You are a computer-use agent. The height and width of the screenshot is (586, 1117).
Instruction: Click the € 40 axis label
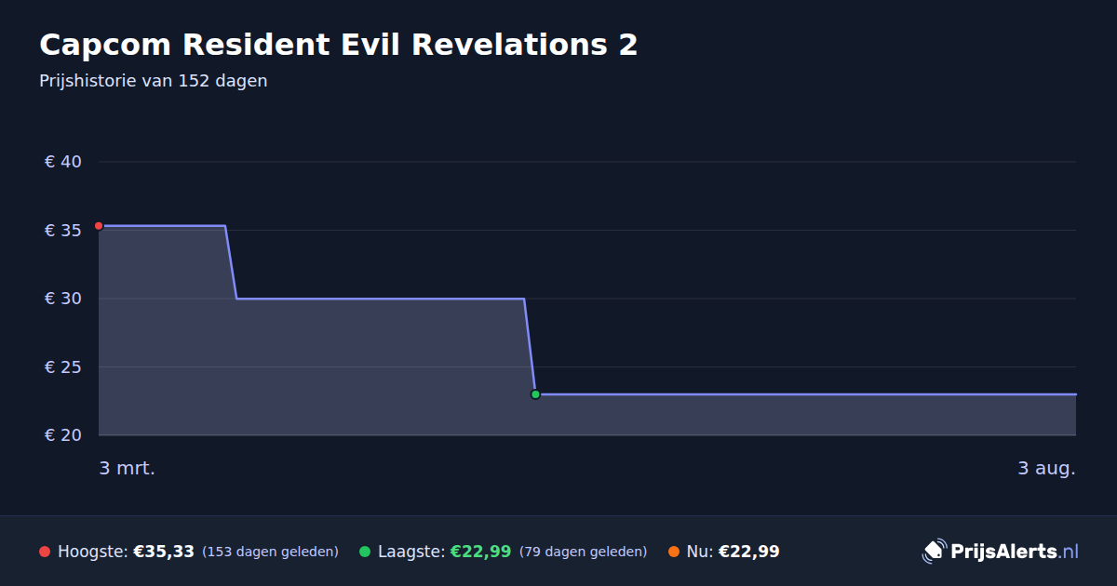[63, 162]
